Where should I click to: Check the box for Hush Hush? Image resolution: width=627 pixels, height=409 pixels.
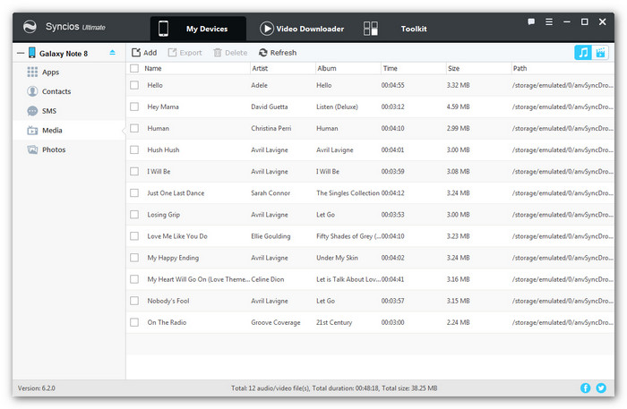click(134, 150)
